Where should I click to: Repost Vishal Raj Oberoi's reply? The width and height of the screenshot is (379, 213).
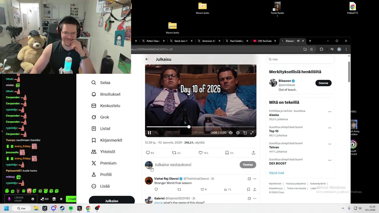pyautogui.click(x=179, y=189)
